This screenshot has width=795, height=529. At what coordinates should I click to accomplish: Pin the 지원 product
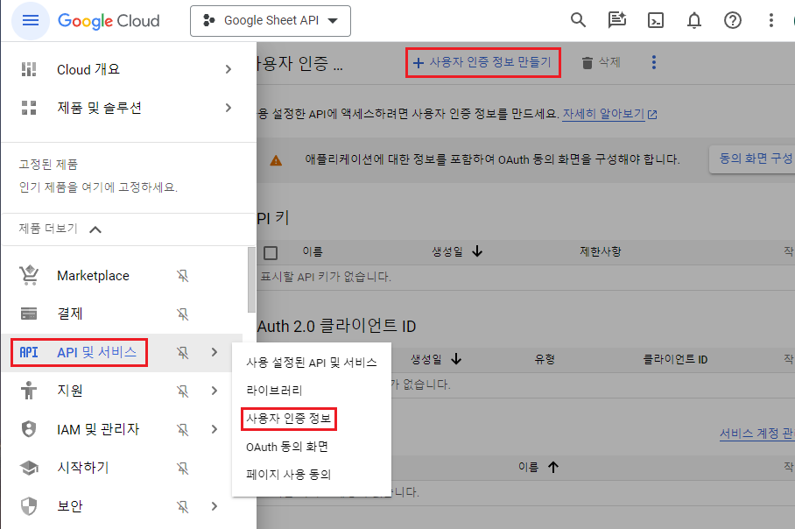coord(182,391)
